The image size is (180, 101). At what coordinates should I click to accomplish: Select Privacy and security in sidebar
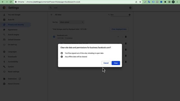[15, 25]
